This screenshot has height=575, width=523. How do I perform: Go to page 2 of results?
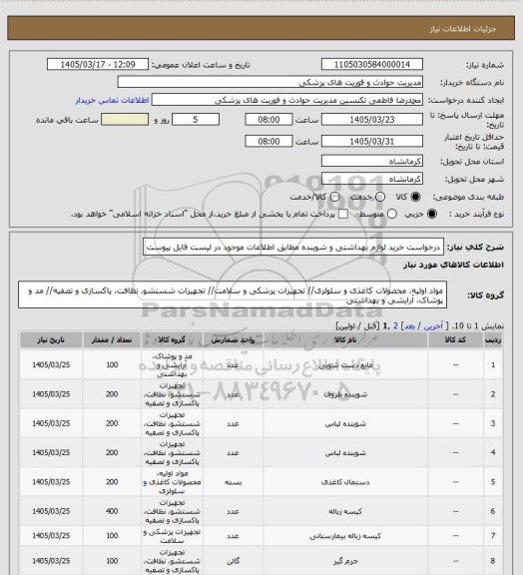(395, 326)
